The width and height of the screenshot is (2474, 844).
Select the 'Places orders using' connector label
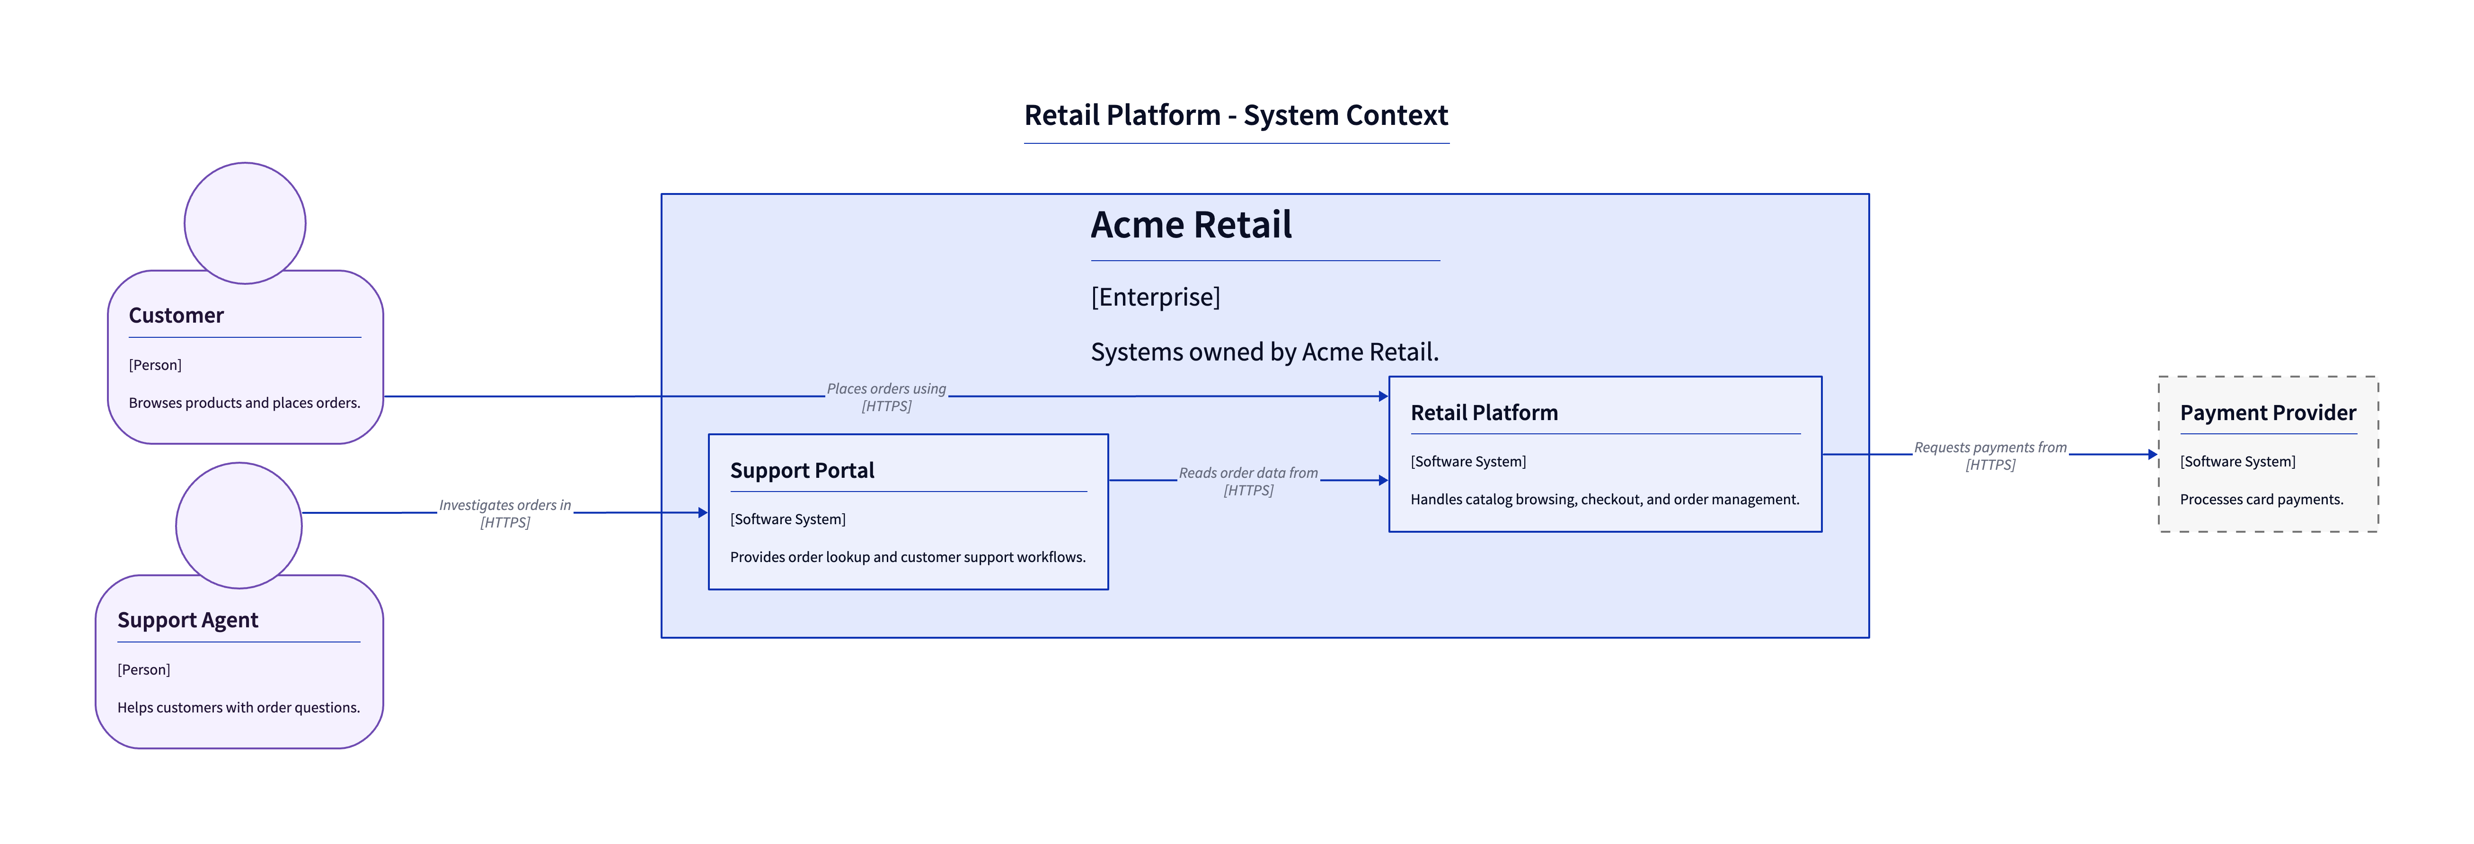tap(886, 389)
